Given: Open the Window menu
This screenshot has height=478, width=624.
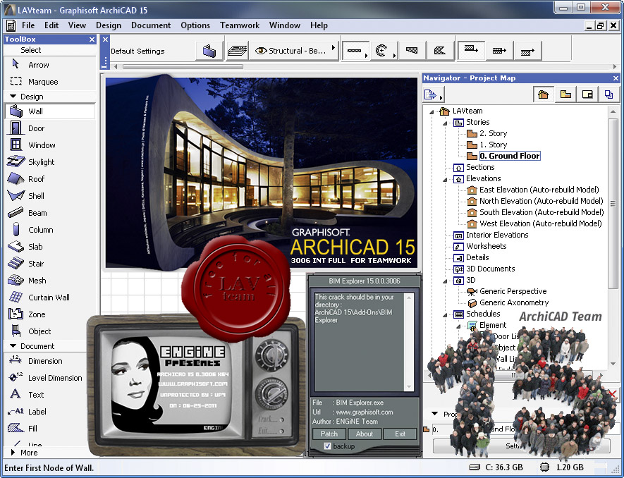Looking at the screenshot, I should coord(285,25).
